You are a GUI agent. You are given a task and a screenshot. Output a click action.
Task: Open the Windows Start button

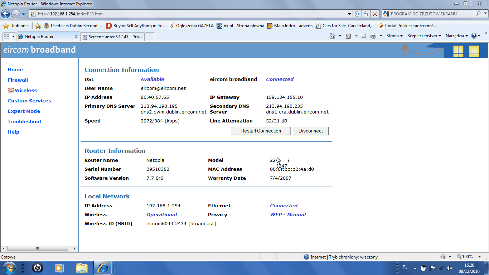click(9, 268)
